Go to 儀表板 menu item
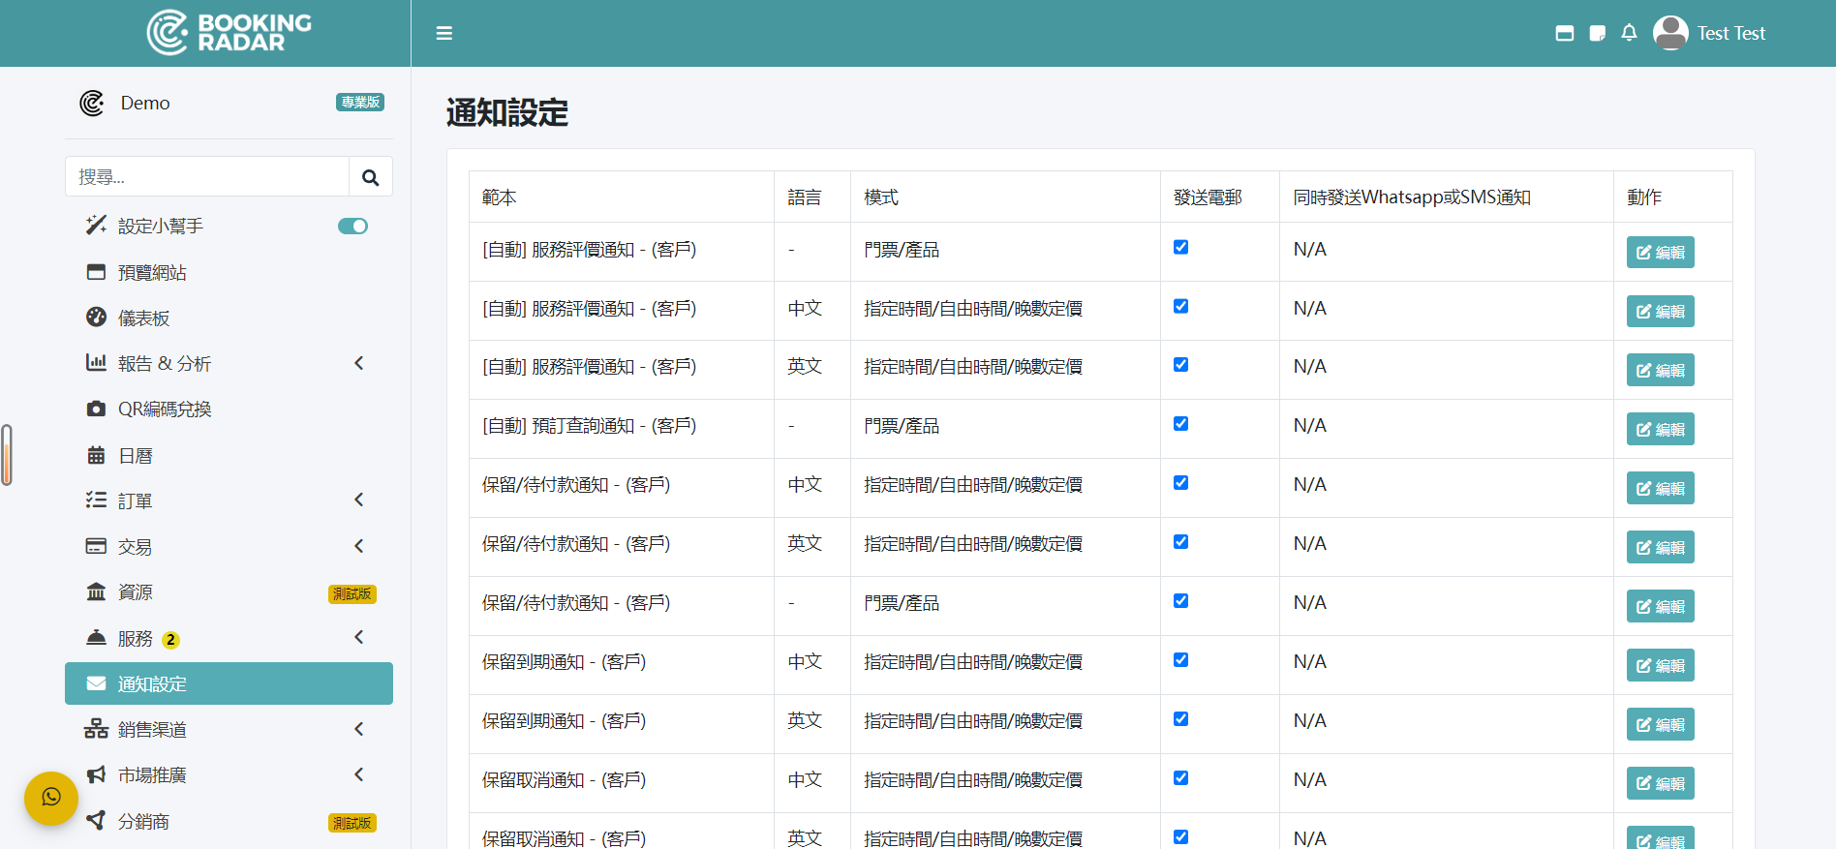1836x849 pixels. pyautogui.click(x=229, y=318)
